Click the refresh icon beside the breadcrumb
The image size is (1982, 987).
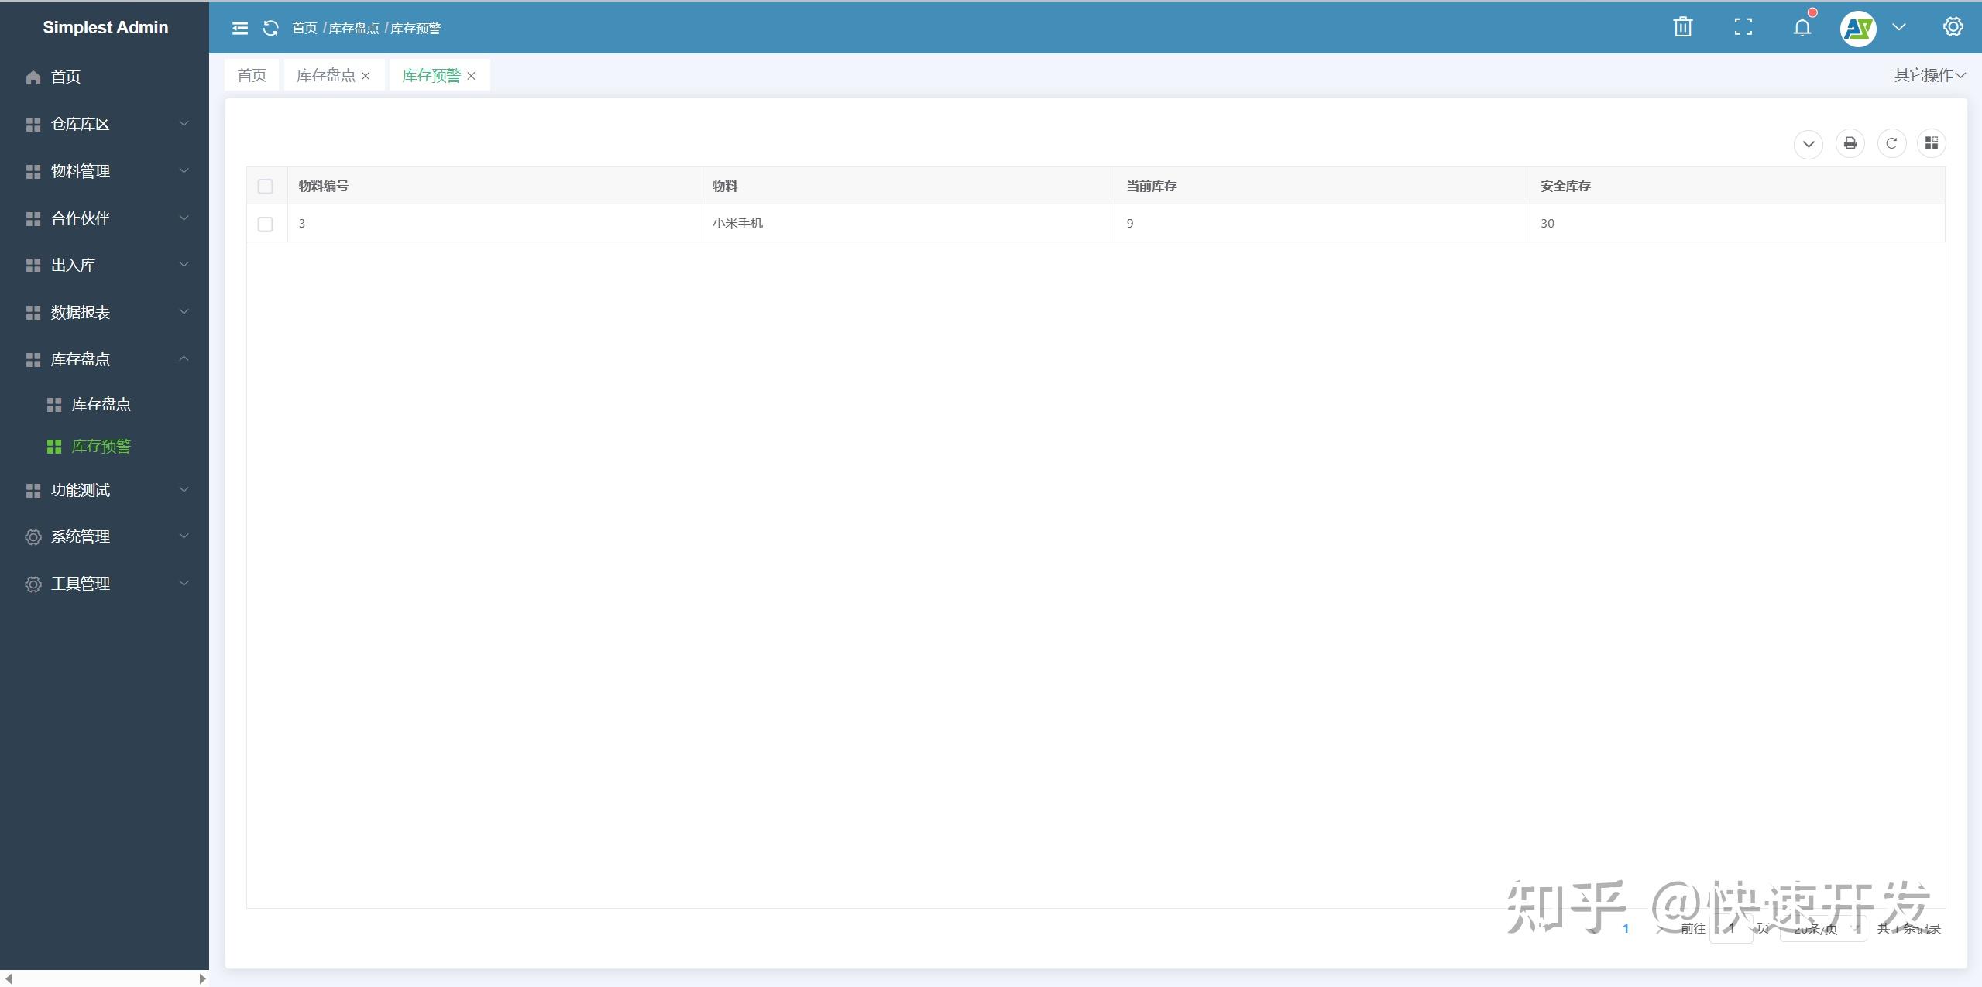click(270, 28)
